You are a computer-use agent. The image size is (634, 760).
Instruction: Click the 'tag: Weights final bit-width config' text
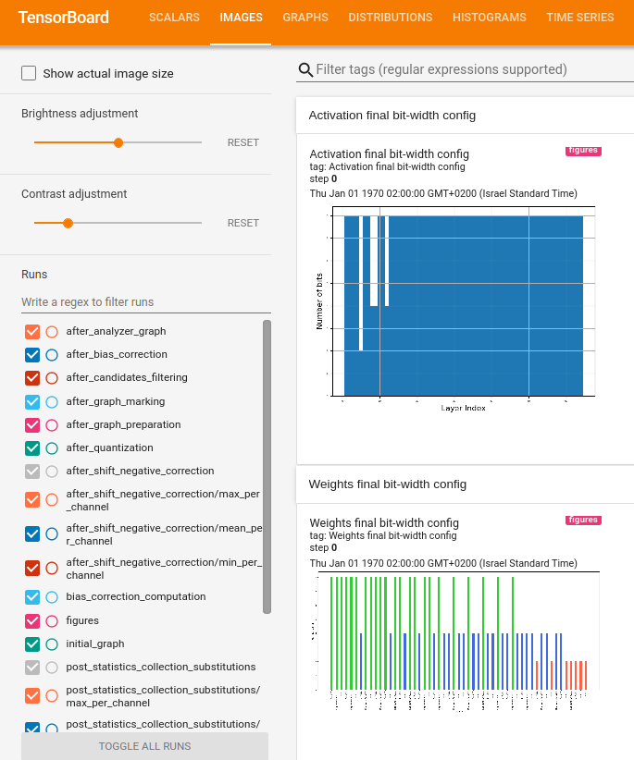click(x=383, y=535)
